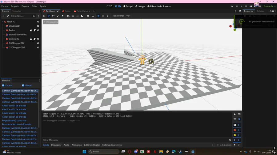The width and height of the screenshot is (277, 155).
Task: Open the Transformar menu
Action: point(118,16)
